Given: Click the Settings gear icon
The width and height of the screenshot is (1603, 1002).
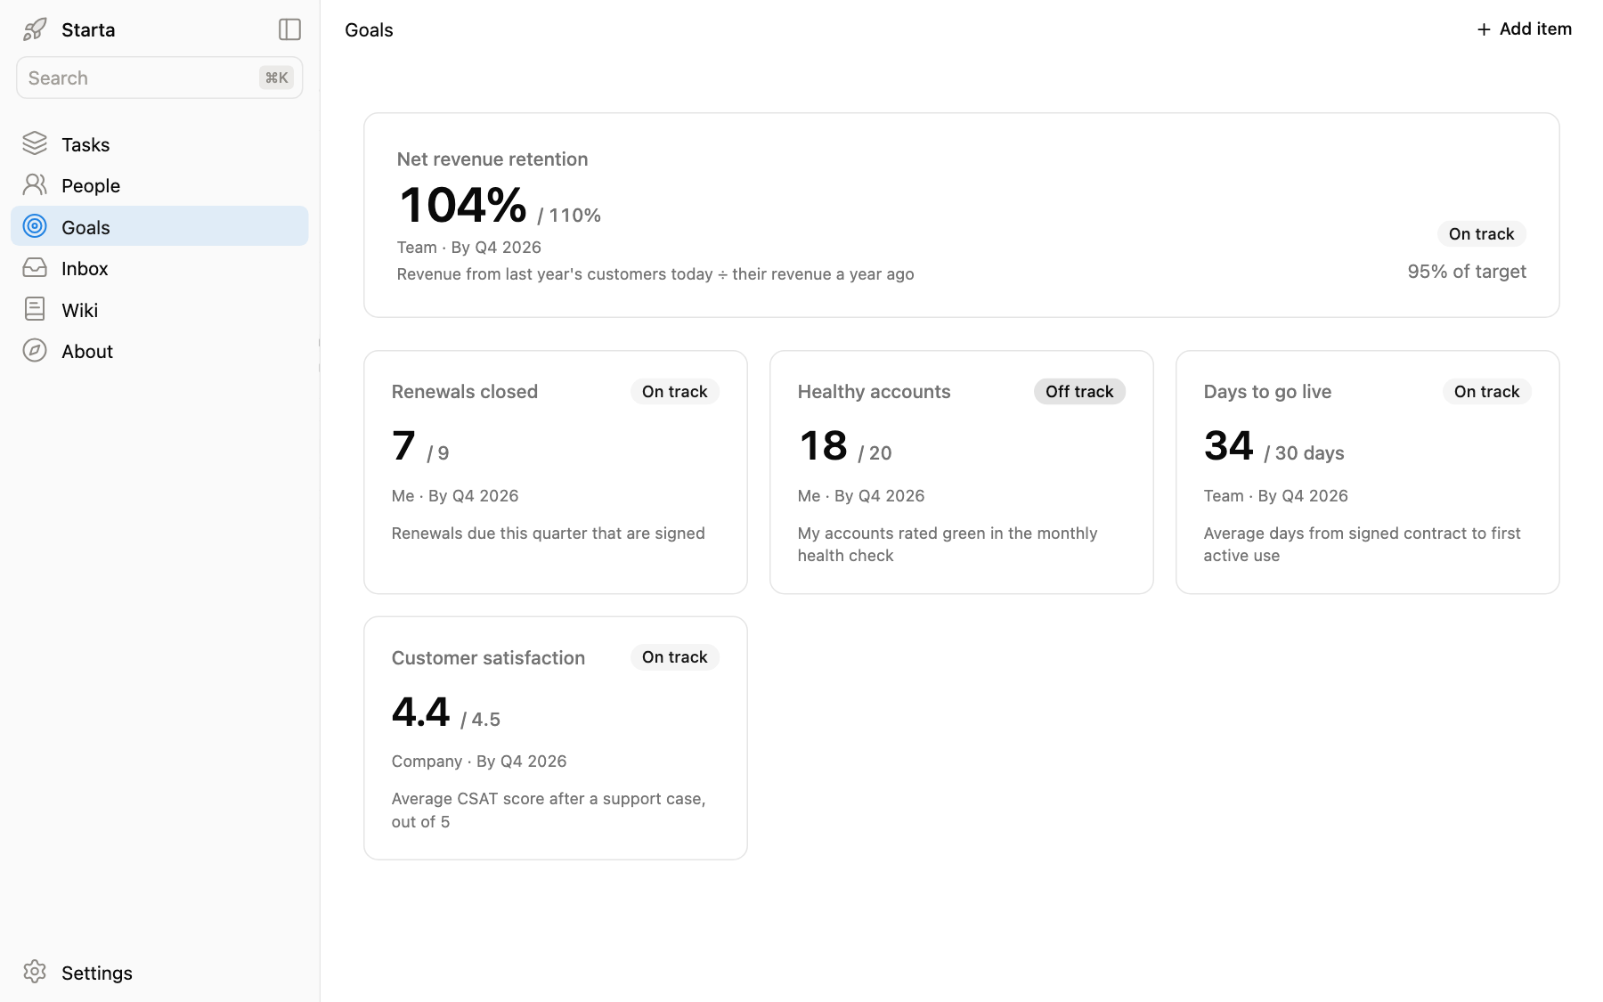Looking at the screenshot, I should (x=35, y=972).
